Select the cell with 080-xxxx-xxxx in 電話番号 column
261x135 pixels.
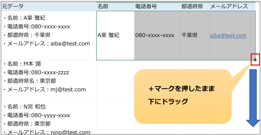(x=157, y=35)
